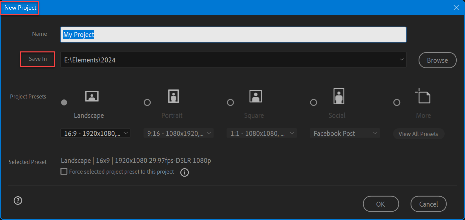The width and height of the screenshot is (465, 220).
Task: Dismiss the dialog with Cancel
Action: pos(428,204)
